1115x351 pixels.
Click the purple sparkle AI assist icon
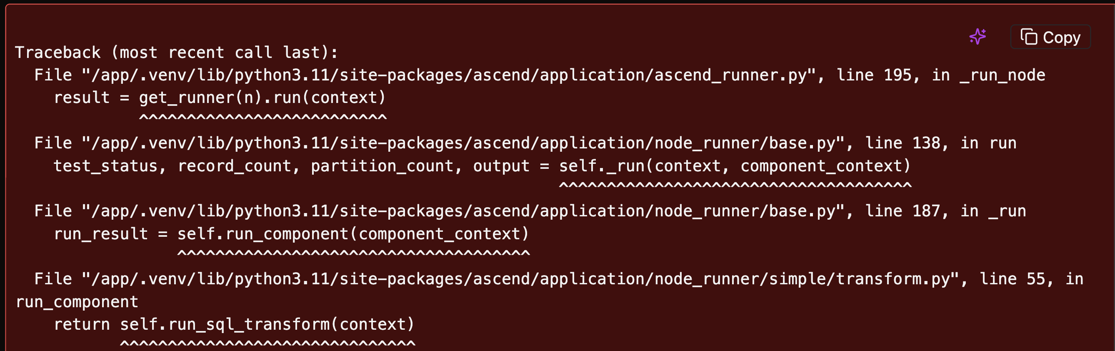pyautogui.click(x=978, y=37)
